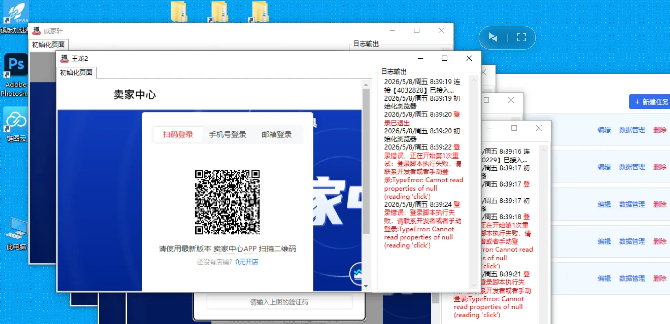
Task: Click the play icon in floating widget
Action: [493, 37]
